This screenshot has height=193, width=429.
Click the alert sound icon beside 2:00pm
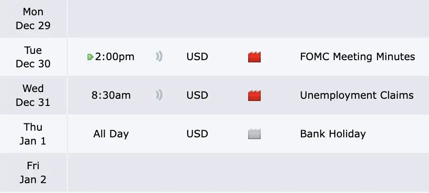159,57
